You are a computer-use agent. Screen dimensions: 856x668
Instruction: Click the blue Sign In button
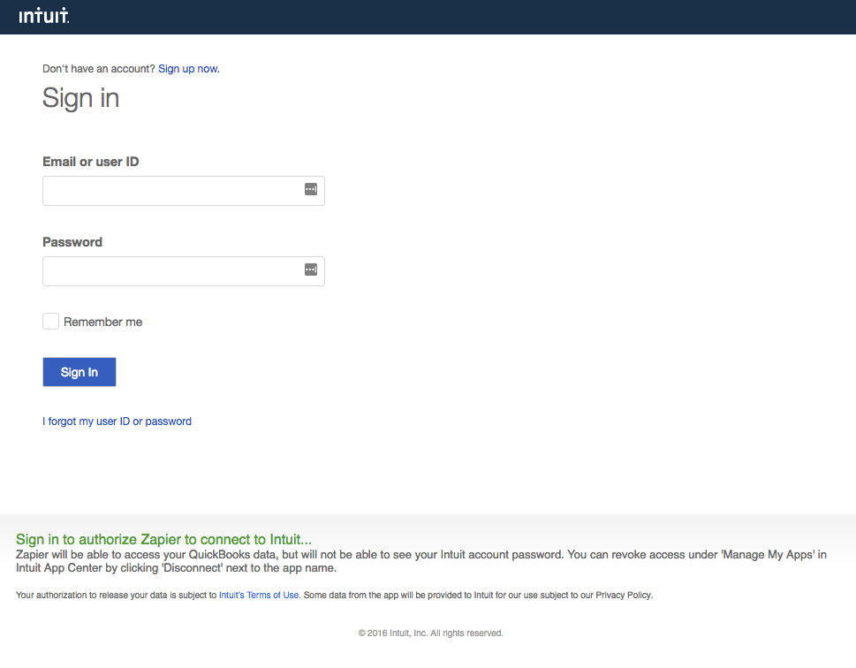point(80,372)
